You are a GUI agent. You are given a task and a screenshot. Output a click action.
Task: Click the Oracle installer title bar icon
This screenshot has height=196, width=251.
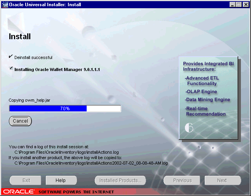[x=5, y=5]
